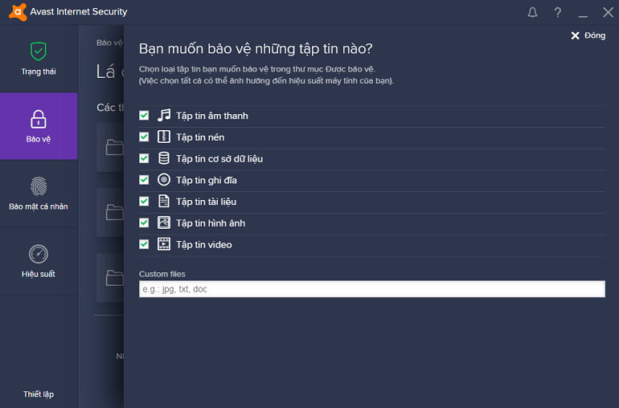Uncheck the Tập tin âm thanh checkbox

pos(144,116)
